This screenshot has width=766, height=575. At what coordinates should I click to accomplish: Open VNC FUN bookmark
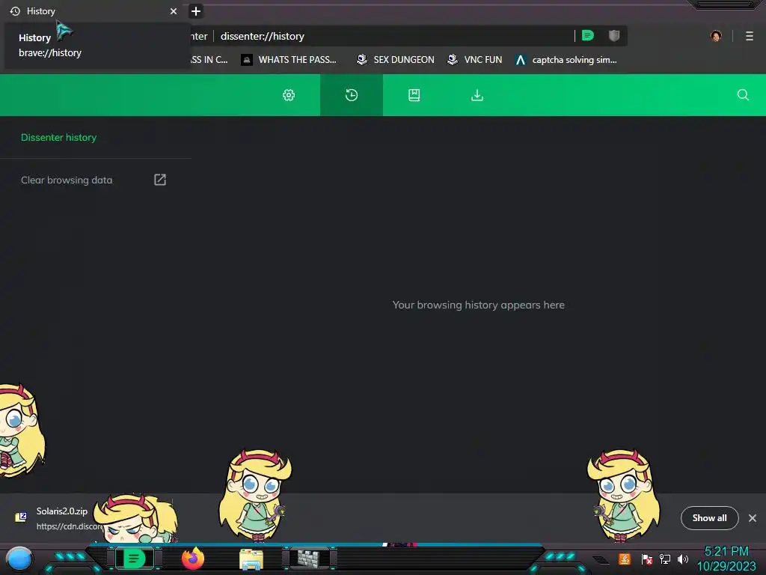[x=475, y=60]
